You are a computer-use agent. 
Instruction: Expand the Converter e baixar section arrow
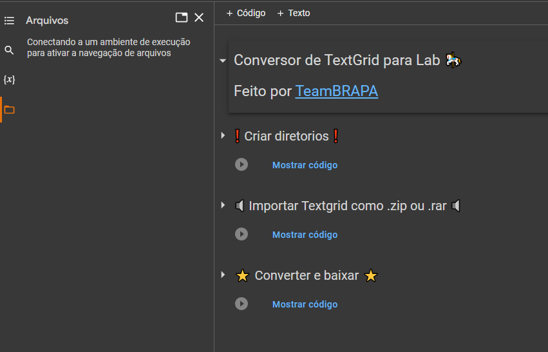(x=223, y=275)
